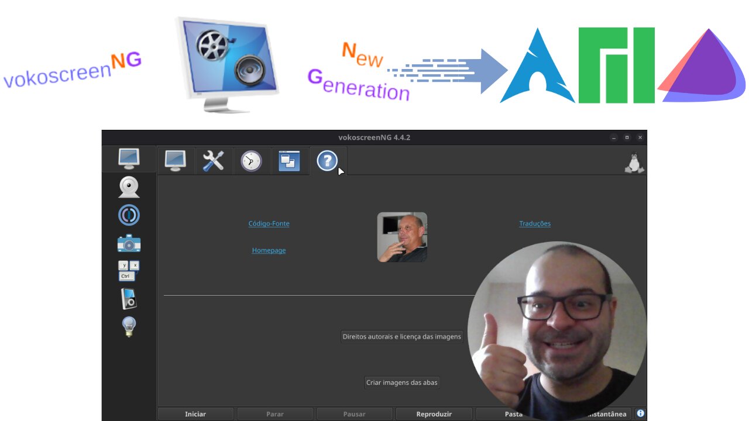Switch to the windows misc tab

coord(289,160)
